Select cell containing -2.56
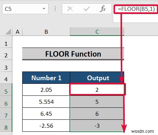 click(46, 126)
